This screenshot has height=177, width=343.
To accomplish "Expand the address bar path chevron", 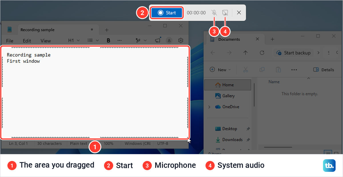I will pyautogui.click(x=319, y=53).
